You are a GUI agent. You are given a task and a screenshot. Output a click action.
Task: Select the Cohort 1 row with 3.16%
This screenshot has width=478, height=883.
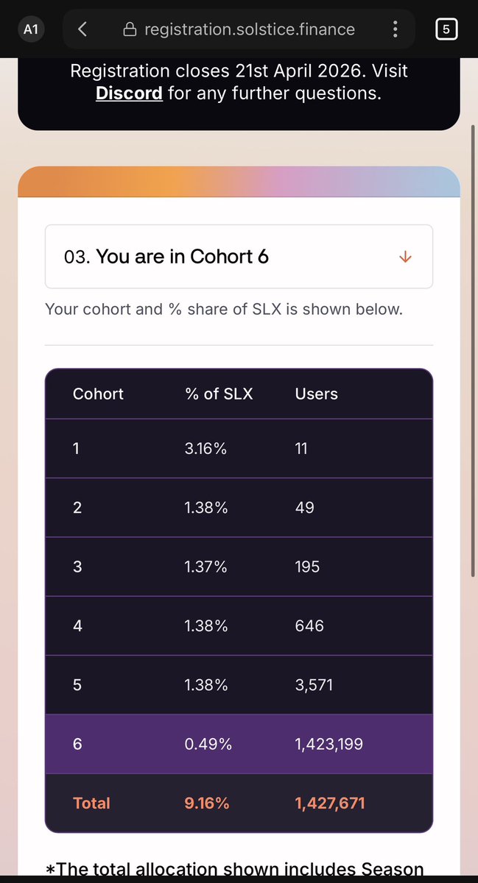(x=239, y=448)
